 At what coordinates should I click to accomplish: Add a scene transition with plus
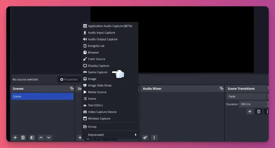250,112
